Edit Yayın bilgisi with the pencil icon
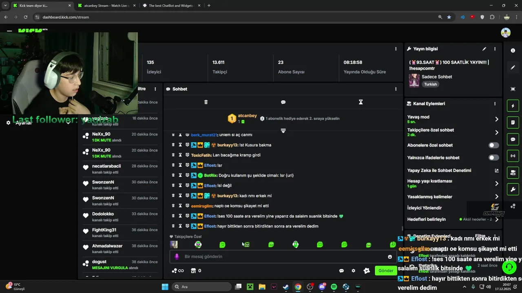The image size is (522, 293). pos(484,49)
